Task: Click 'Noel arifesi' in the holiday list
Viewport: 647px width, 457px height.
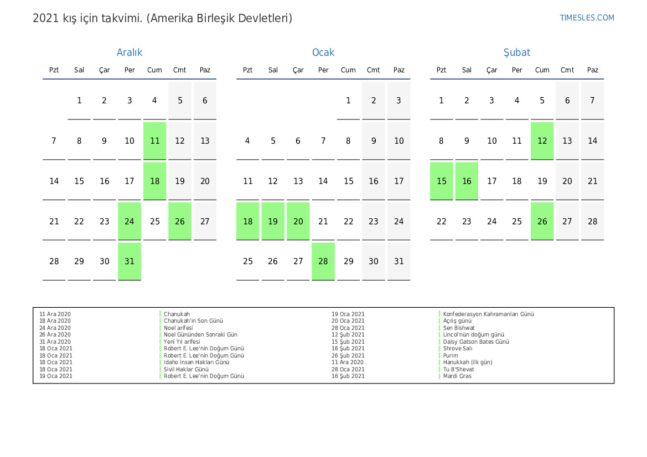Action: 178,328
